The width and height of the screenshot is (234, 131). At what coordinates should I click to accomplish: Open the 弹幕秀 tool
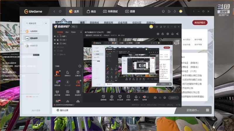[x=68, y=93]
